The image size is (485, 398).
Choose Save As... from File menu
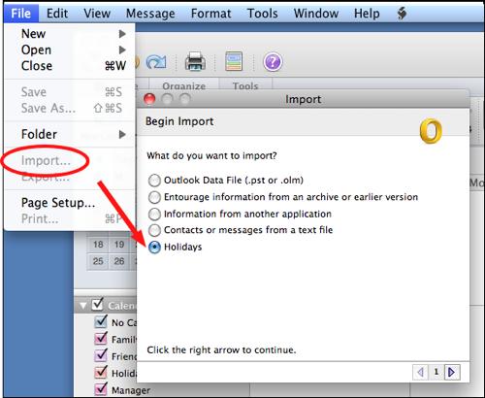point(70,108)
